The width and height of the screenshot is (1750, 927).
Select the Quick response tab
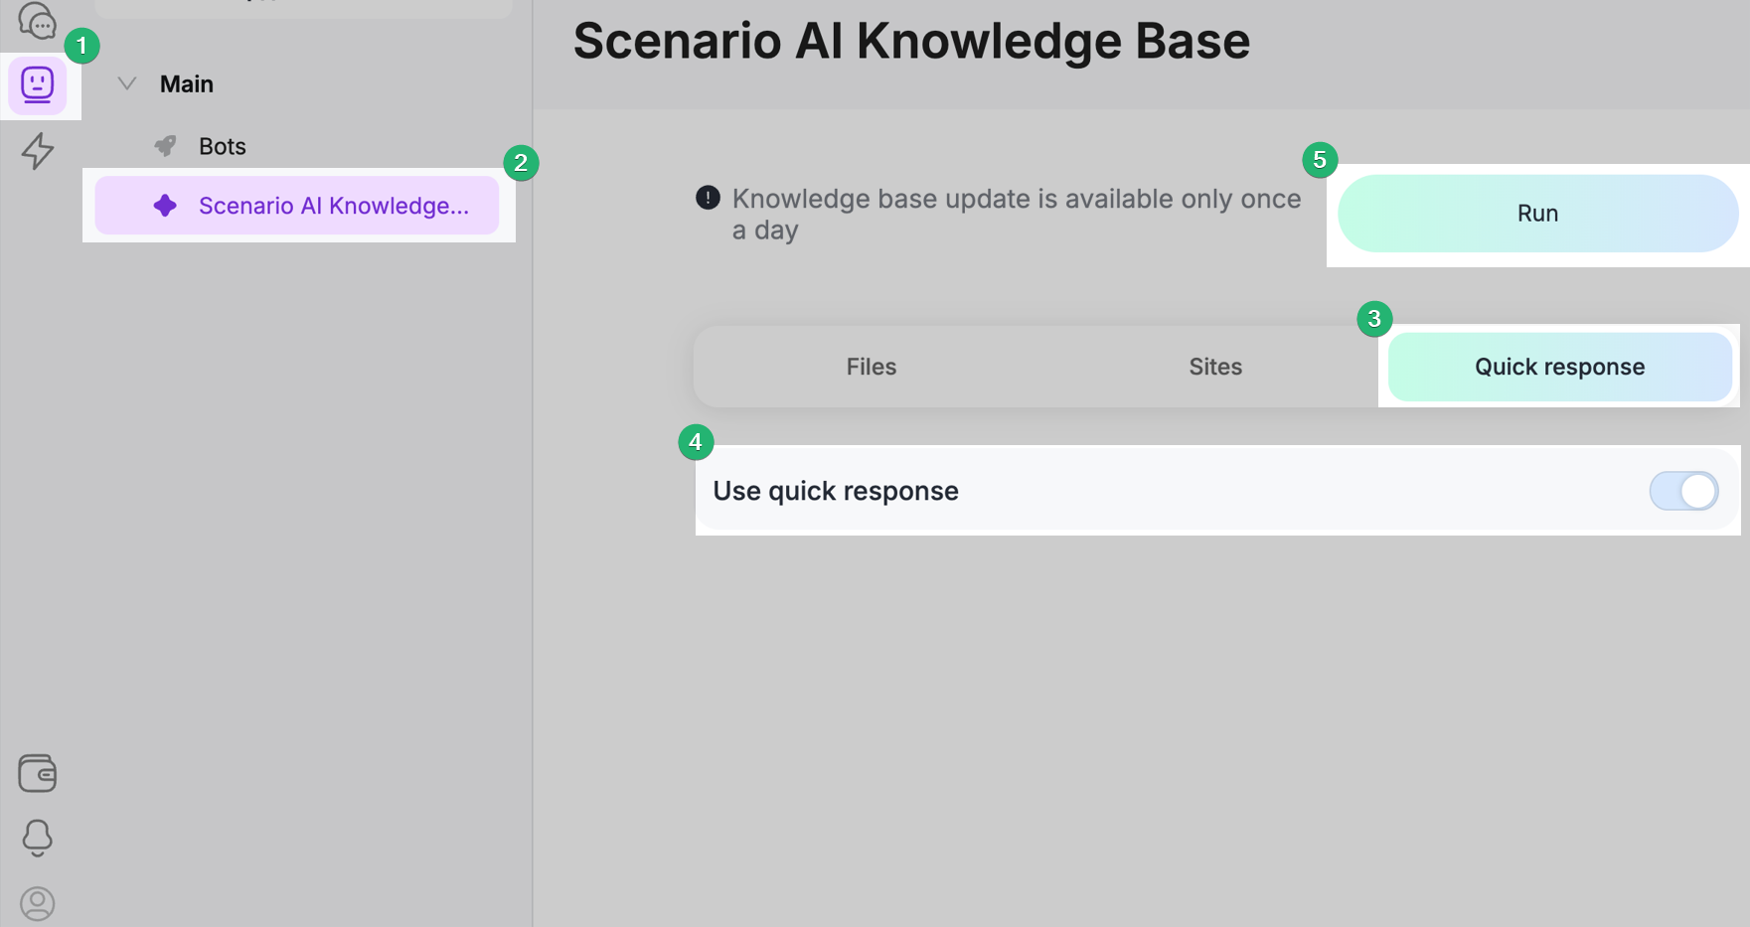click(x=1558, y=367)
